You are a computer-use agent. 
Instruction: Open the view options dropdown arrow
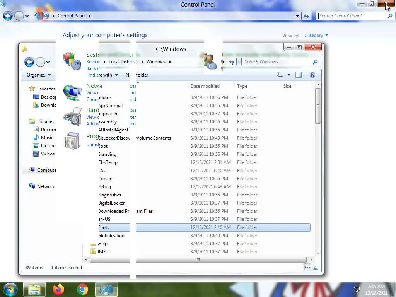coord(289,75)
